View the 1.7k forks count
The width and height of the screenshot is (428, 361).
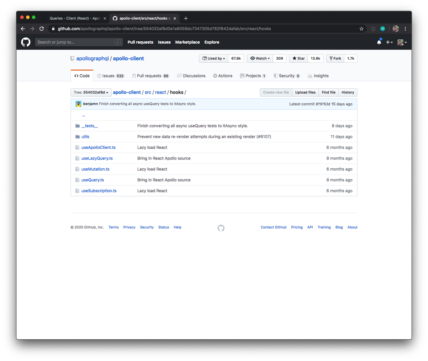(x=351, y=58)
